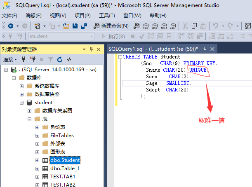The image size is (252, 187).
Task: Click the Cut scissors icon
Action: click(x=185, y=26)
